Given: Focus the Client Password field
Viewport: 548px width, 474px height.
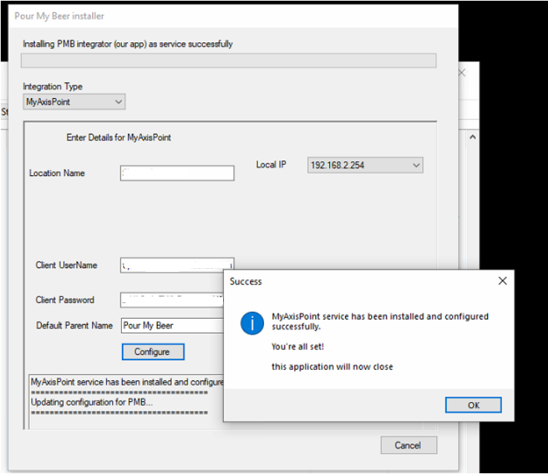Looking at the screenshot, I should pos(172,300).
